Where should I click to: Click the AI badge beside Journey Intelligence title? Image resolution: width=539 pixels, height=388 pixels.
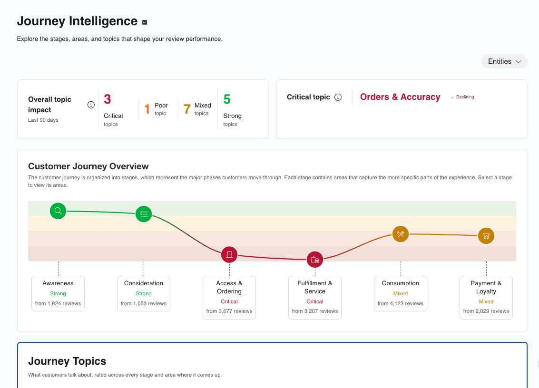pos(145,22)
